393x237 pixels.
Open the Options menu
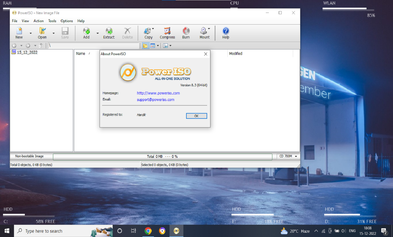click(67, 21)
